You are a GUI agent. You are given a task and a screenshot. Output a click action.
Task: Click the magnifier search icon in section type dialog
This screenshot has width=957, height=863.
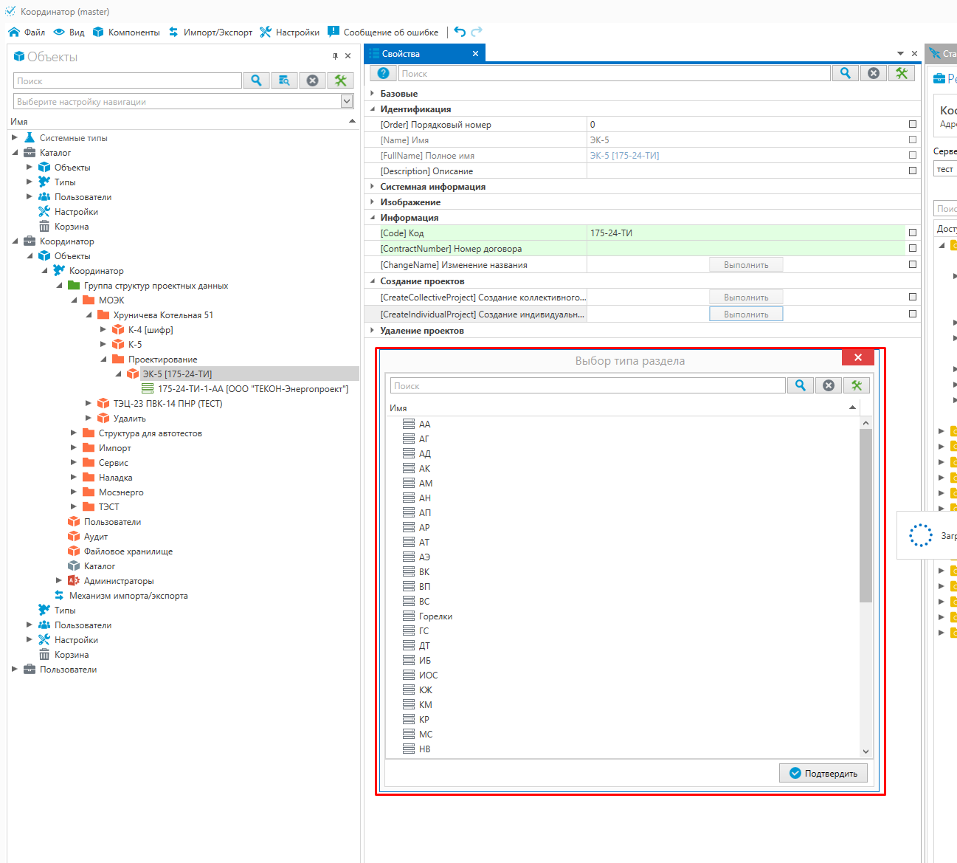point(800,385)
